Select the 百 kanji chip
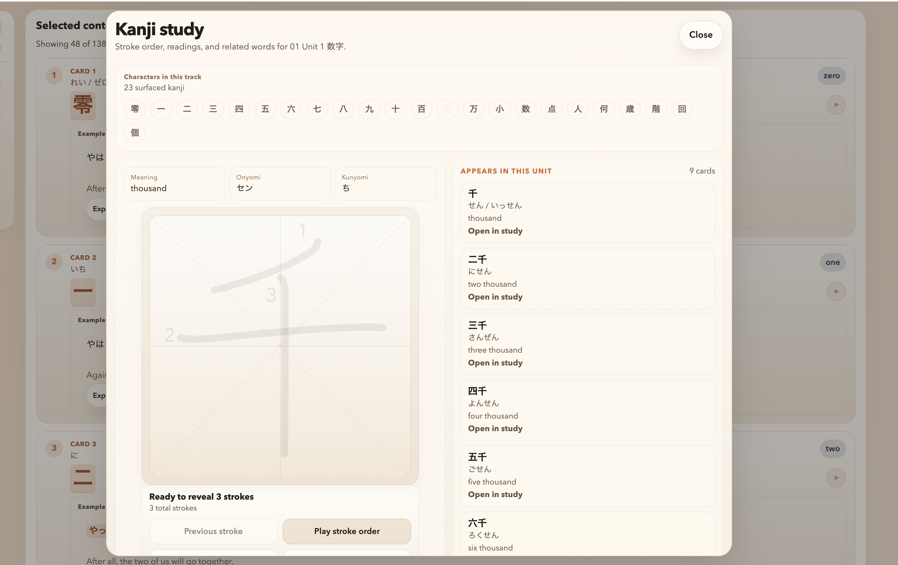This screenshot has width=898, height=565. point(421,109)
